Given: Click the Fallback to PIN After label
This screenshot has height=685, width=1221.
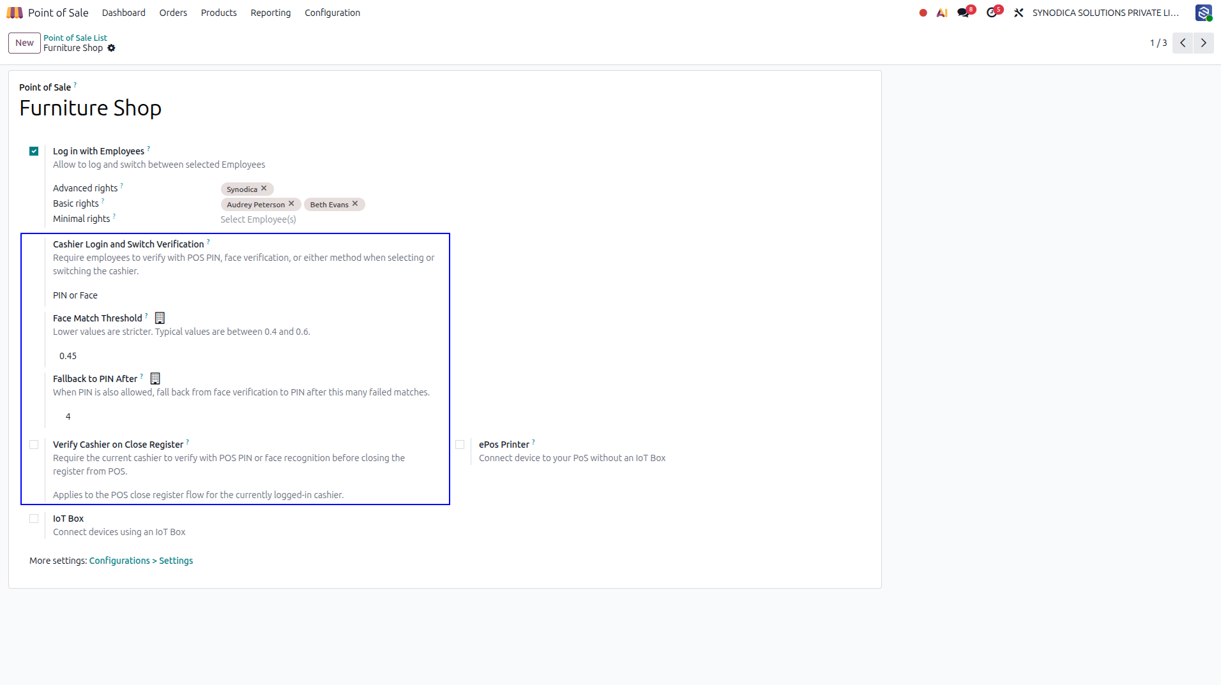Looking at the screenshot, I should coord(95,379).
